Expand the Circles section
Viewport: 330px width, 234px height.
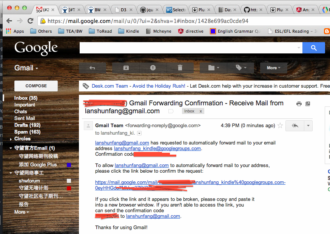11,139
